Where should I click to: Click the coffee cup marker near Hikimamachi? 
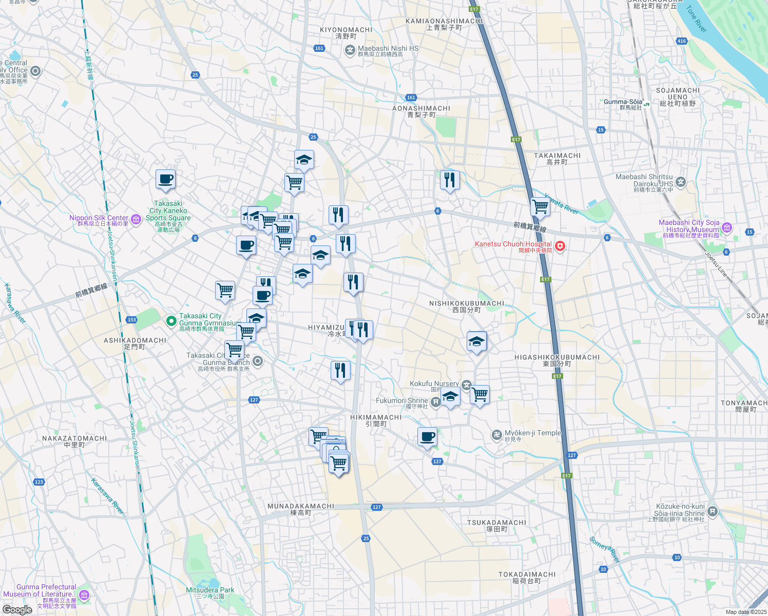point(427,436)
